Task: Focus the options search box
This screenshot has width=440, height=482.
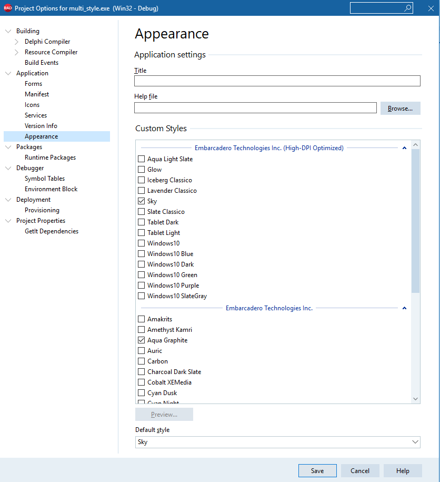Action: pyautogui.click(x=382, y=8)
